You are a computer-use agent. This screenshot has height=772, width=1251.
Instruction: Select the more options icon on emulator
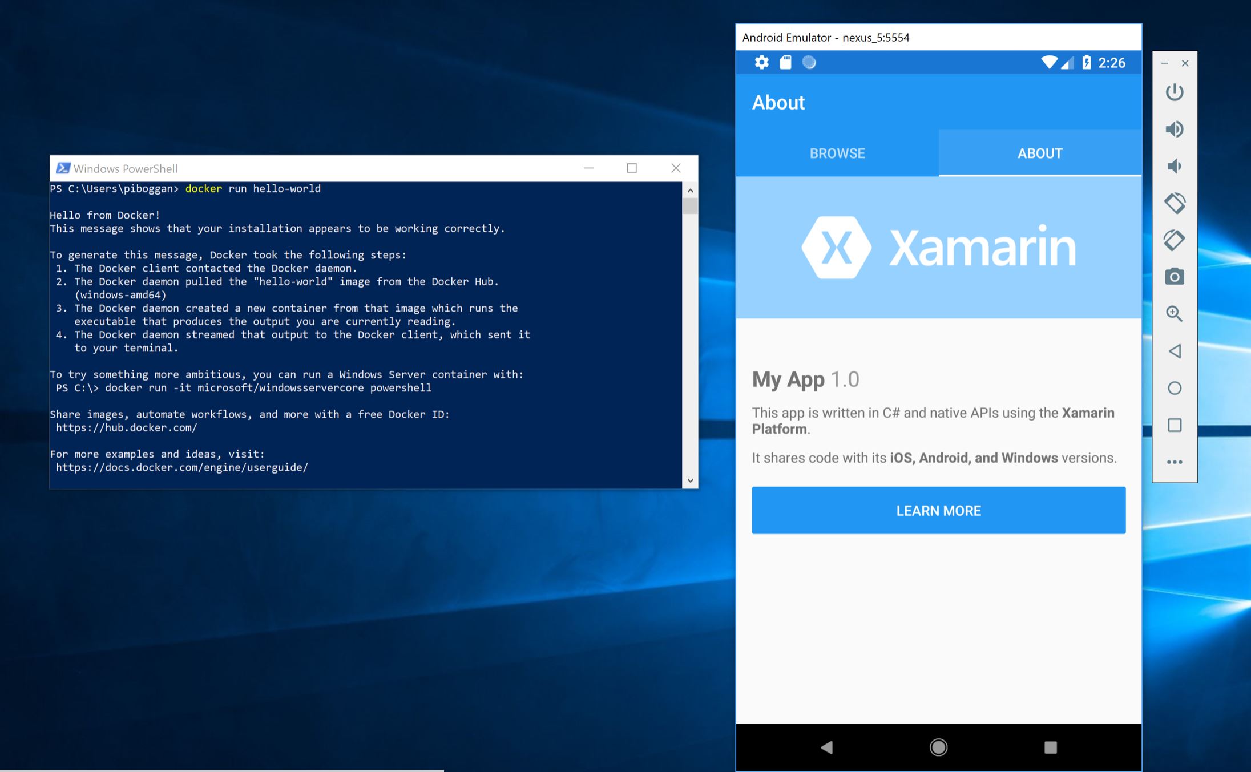click(x=1174, y=461)
